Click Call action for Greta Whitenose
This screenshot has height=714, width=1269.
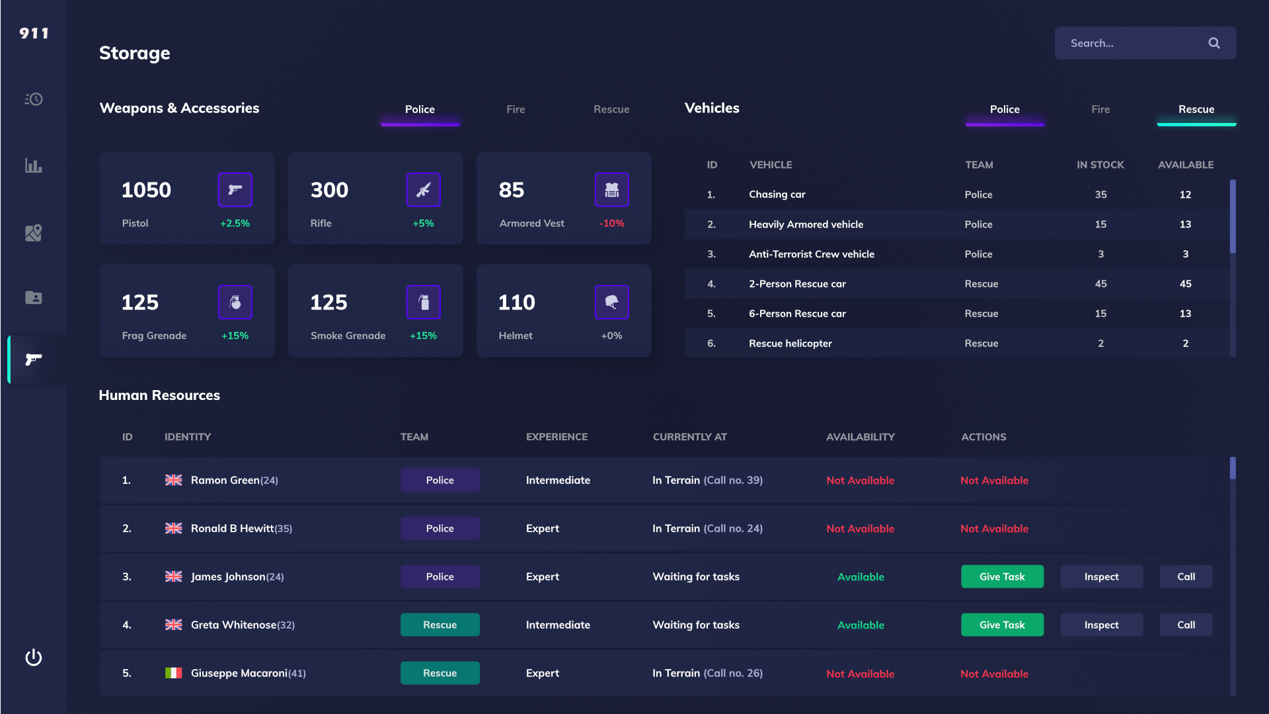[1186, 624]
